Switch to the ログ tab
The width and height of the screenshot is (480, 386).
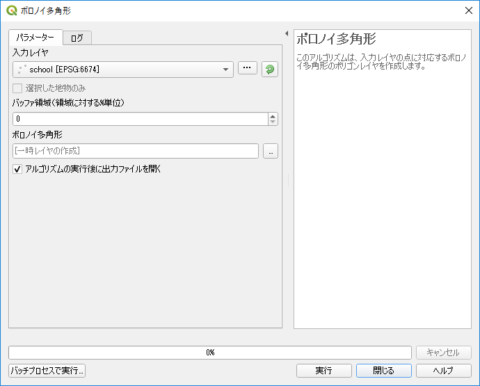click(x=77, y=38)
